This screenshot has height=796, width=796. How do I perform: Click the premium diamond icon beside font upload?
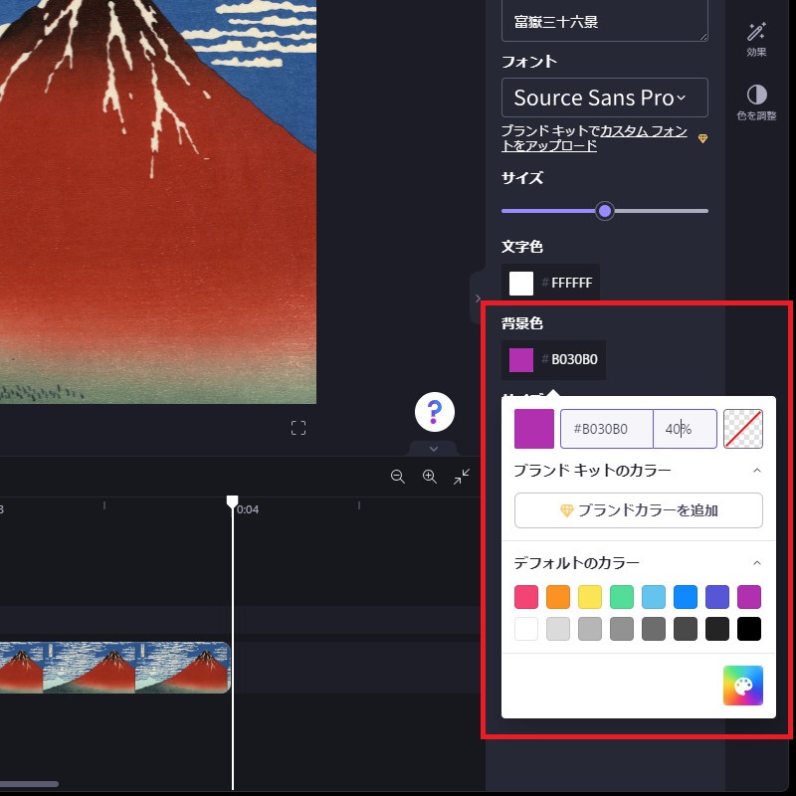click(702, 138)
